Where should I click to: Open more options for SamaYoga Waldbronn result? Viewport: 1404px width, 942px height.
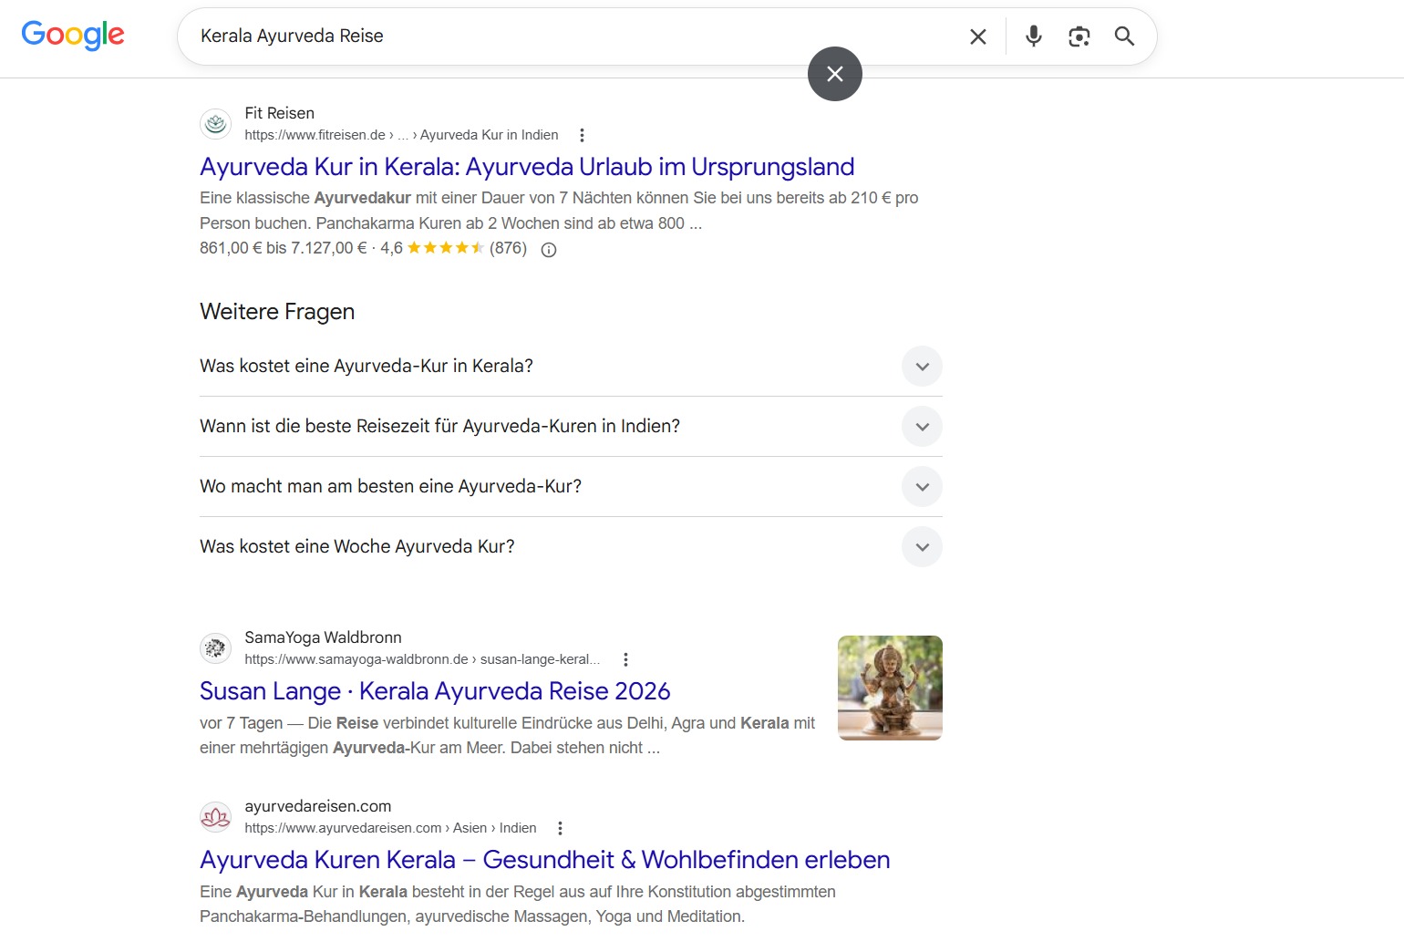(625, 659)
